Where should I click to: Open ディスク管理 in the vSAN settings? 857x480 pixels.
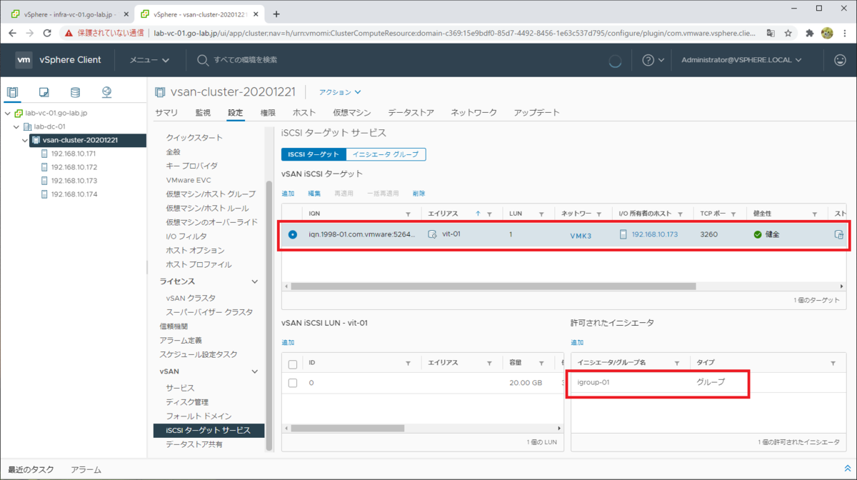pyautogui.click(x=187, y=402)
